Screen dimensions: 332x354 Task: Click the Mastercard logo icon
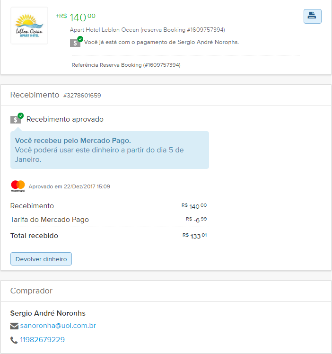pyautogui.click(x=18, y=186)
